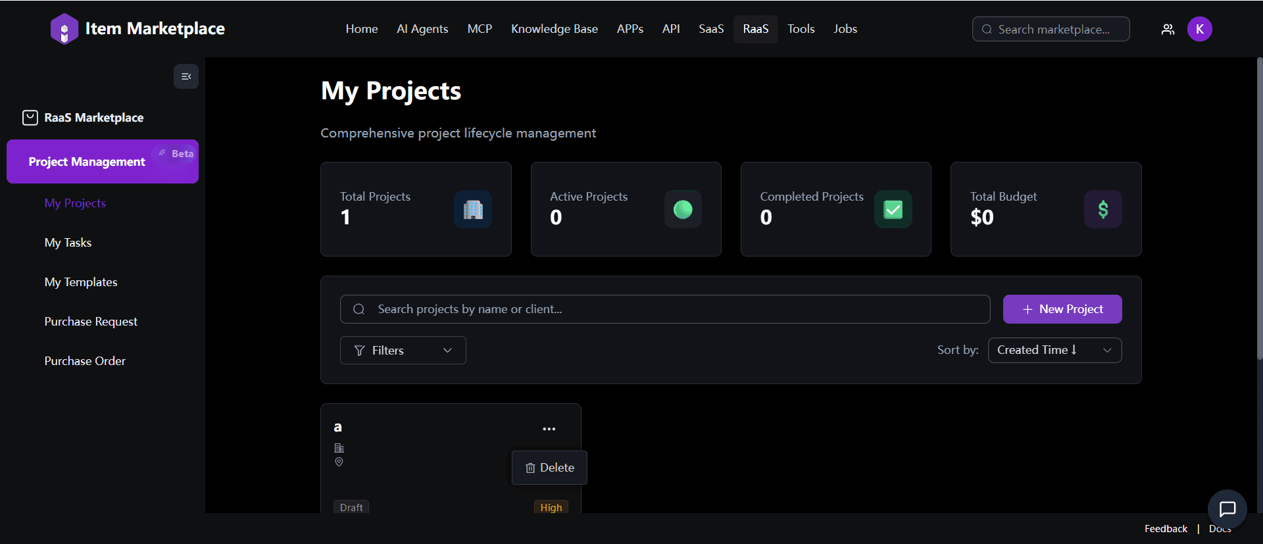Open AI Agents in top navigation

[422, 29]
